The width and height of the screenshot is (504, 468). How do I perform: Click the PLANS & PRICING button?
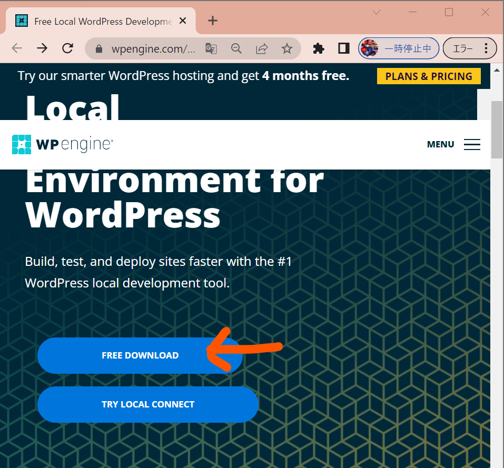pyautogui.click(x=429, y=76)
